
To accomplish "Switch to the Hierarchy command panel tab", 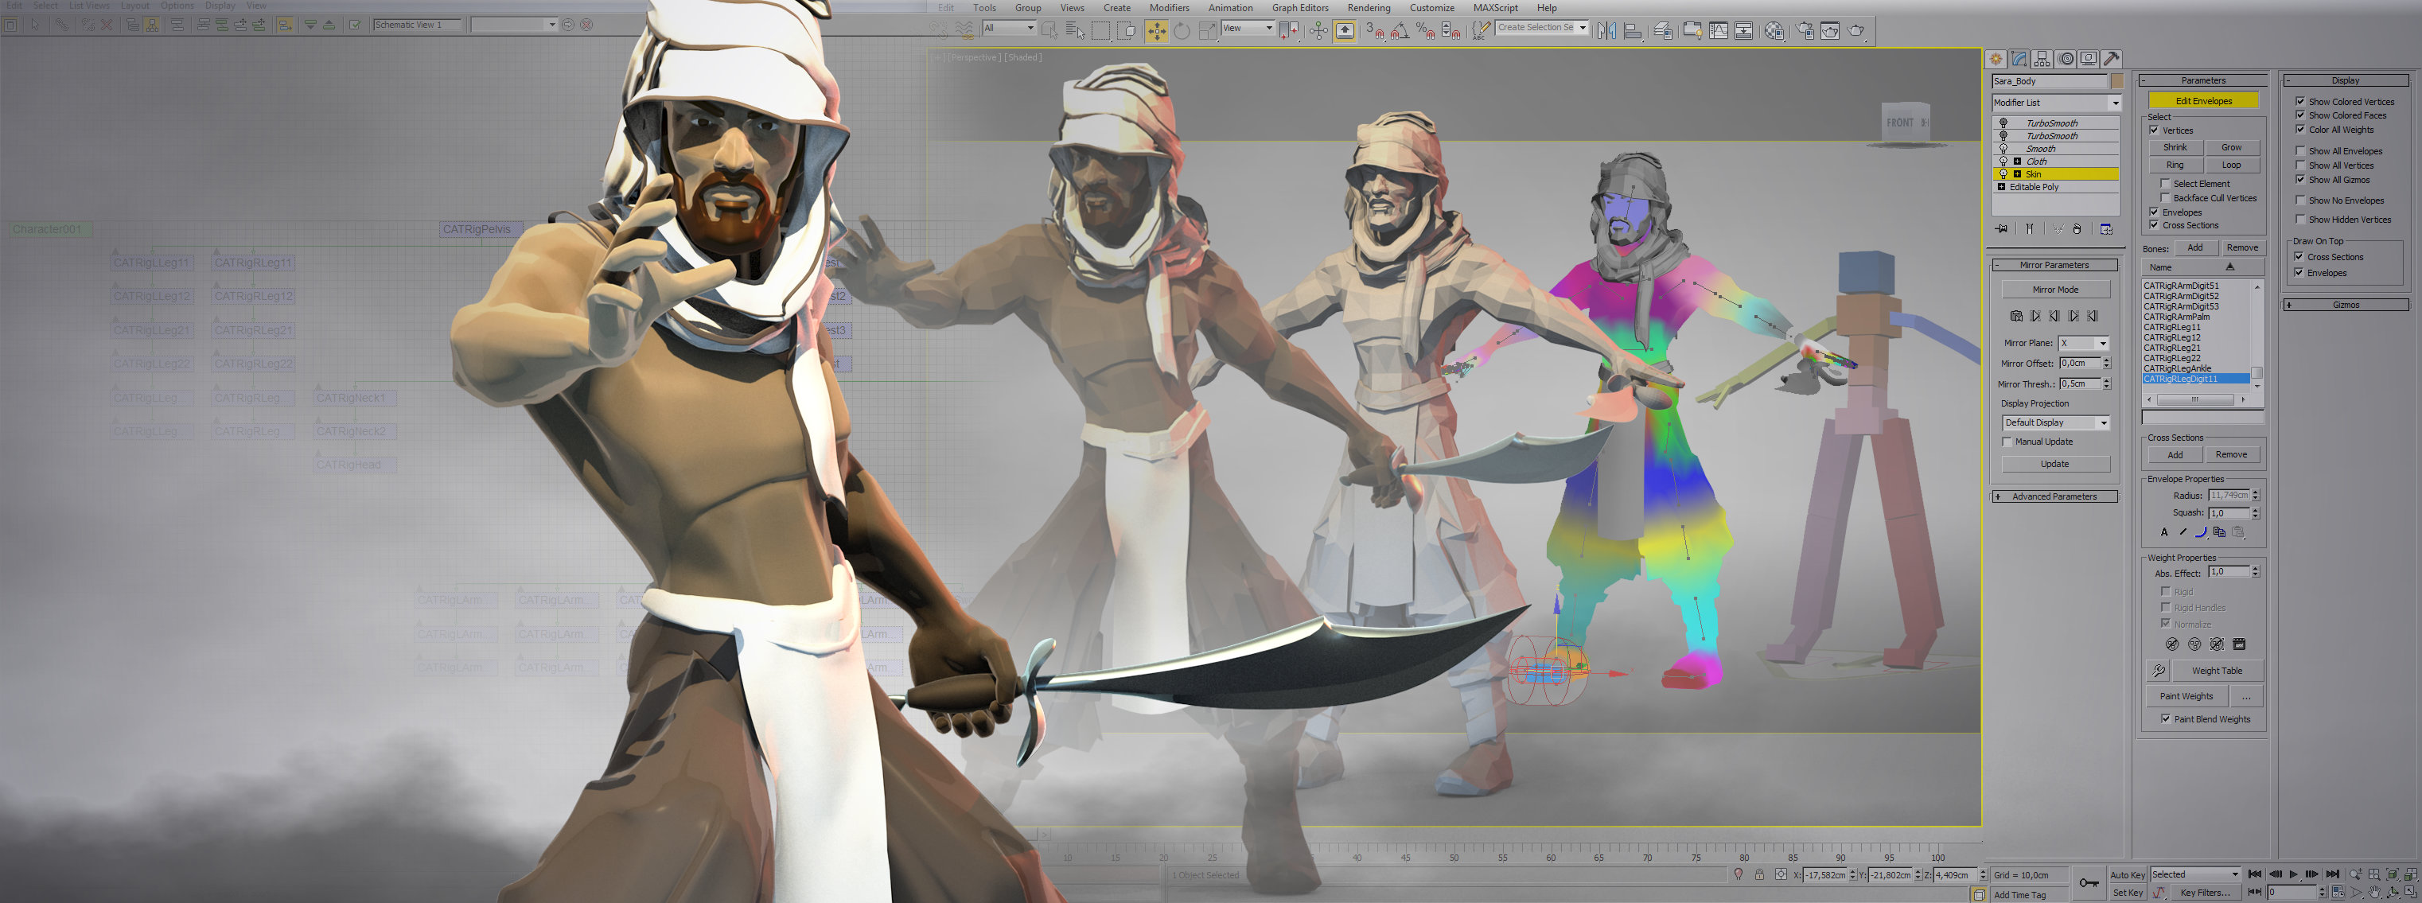I will pyautogui.click(x=2042, y=59).
